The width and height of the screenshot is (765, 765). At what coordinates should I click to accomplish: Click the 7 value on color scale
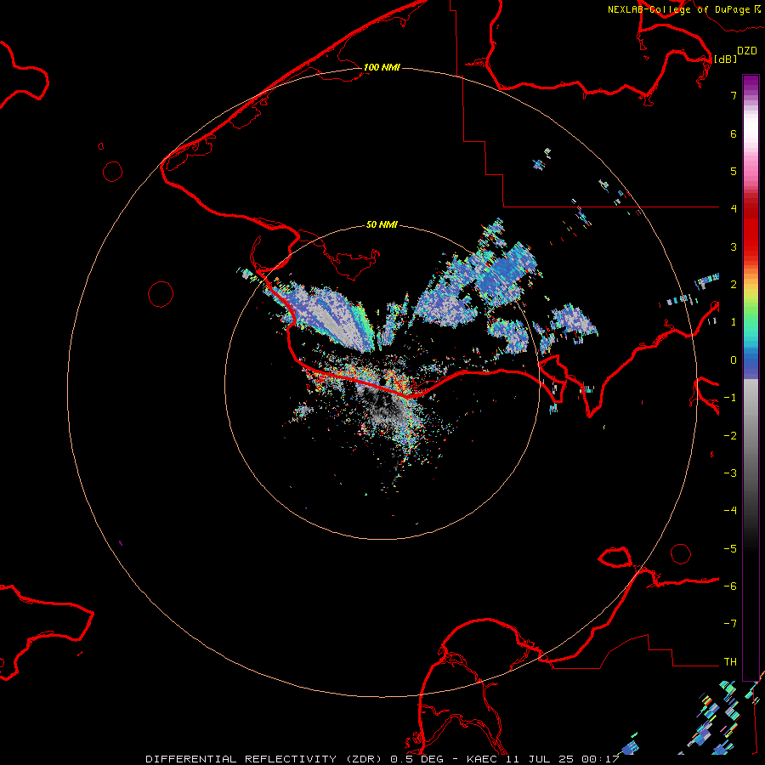coord(734,95)
